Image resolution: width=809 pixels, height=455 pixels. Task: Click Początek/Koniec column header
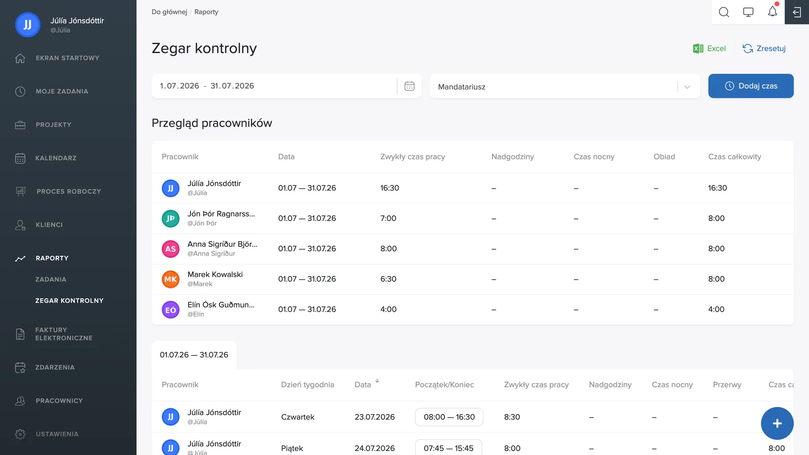444,385
